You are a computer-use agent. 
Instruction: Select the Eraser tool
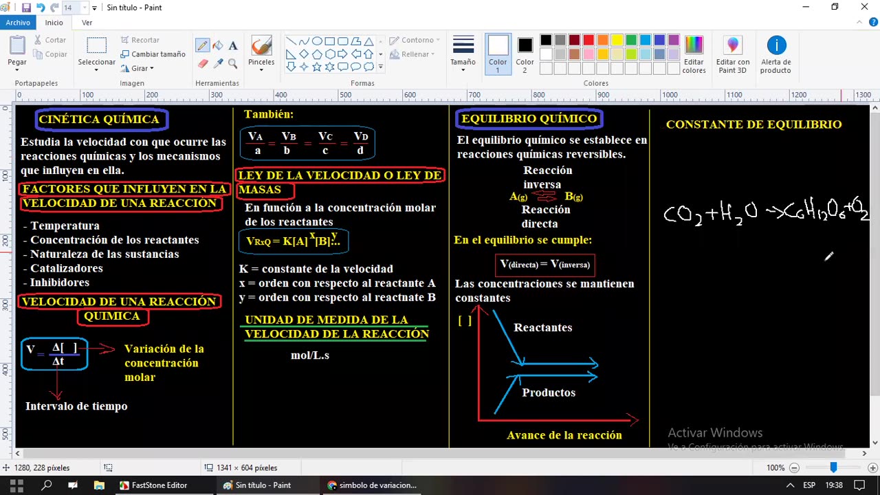202,63
